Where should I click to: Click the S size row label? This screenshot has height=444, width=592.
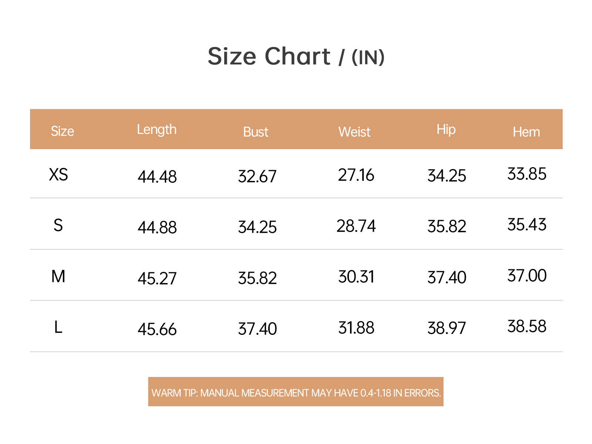(x=58, y=225)
